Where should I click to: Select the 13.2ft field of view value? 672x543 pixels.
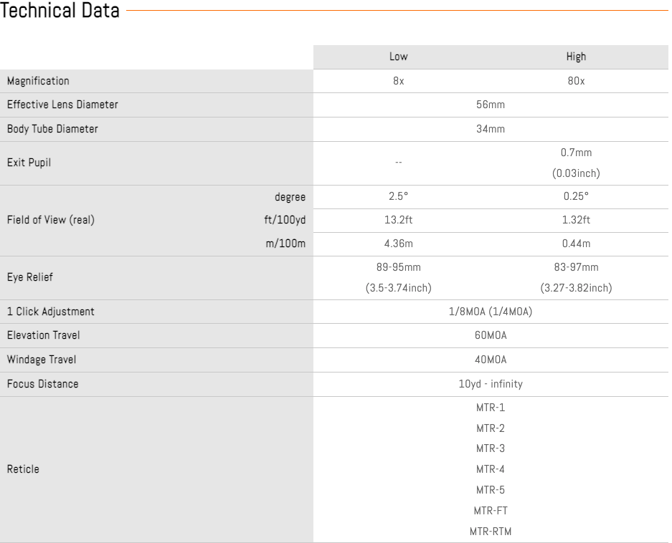[x=399, y=221]
